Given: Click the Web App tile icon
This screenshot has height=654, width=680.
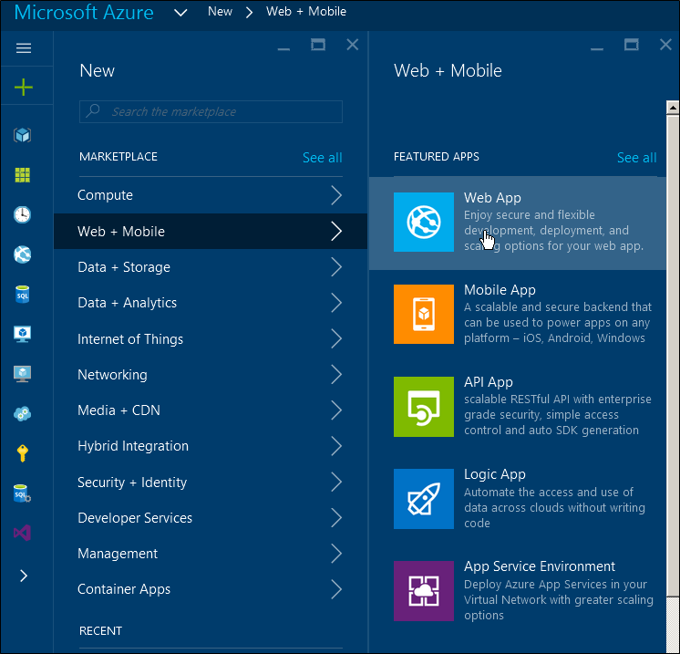Looking at the screenshot, I should (x=424, y=222).
